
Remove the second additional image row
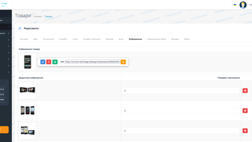(245, 111)
